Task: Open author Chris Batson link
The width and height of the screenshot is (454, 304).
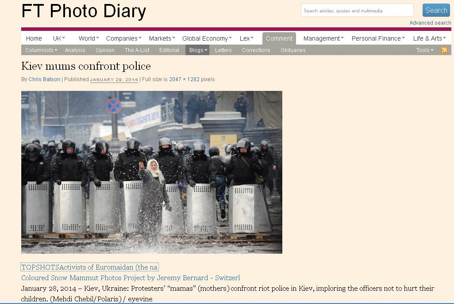Action: coord(44,79)
